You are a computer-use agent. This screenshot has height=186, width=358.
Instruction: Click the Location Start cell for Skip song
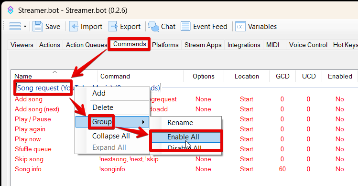click(x=246, y=159)
